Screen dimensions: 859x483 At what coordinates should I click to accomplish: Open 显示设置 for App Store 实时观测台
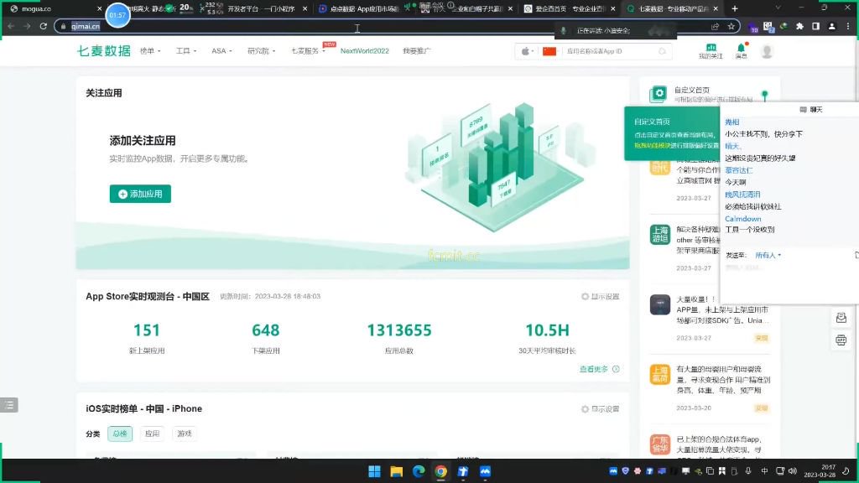[601, 296]
